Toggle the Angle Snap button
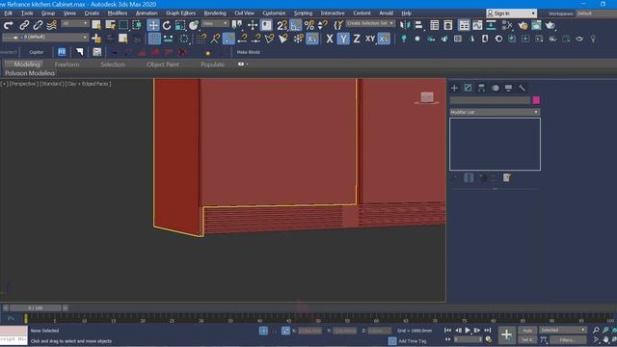The height and width of the screenshot is (347, 617). [296, 26]
